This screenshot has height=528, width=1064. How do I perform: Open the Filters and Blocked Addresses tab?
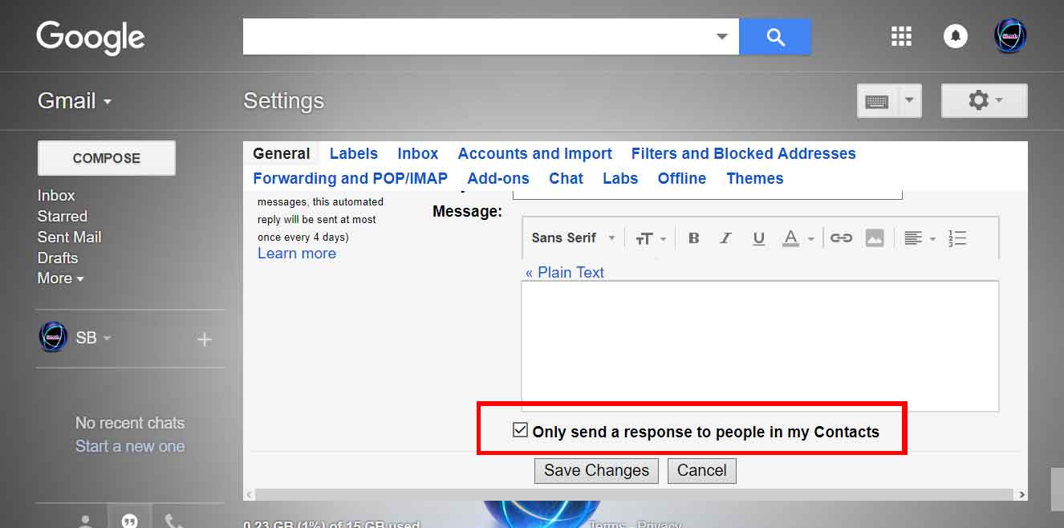[743, 153]
